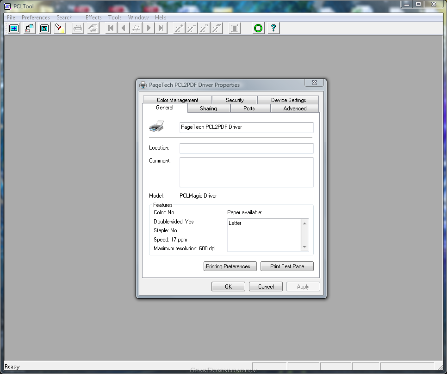Click the go-to-page number (#) icon
447x374 pixels.
pos(136,28)
